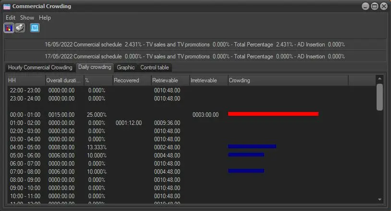Click the print toolbar icon

(20, 28)
